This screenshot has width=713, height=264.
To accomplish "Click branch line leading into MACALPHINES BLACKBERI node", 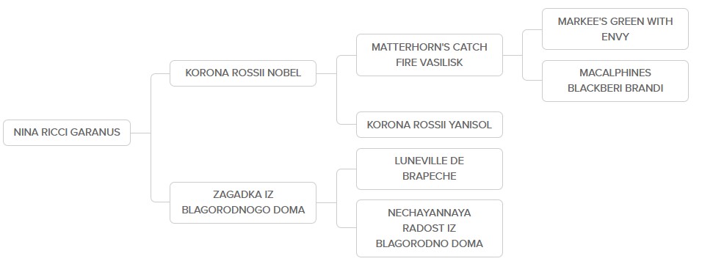I will click(532, 80).
